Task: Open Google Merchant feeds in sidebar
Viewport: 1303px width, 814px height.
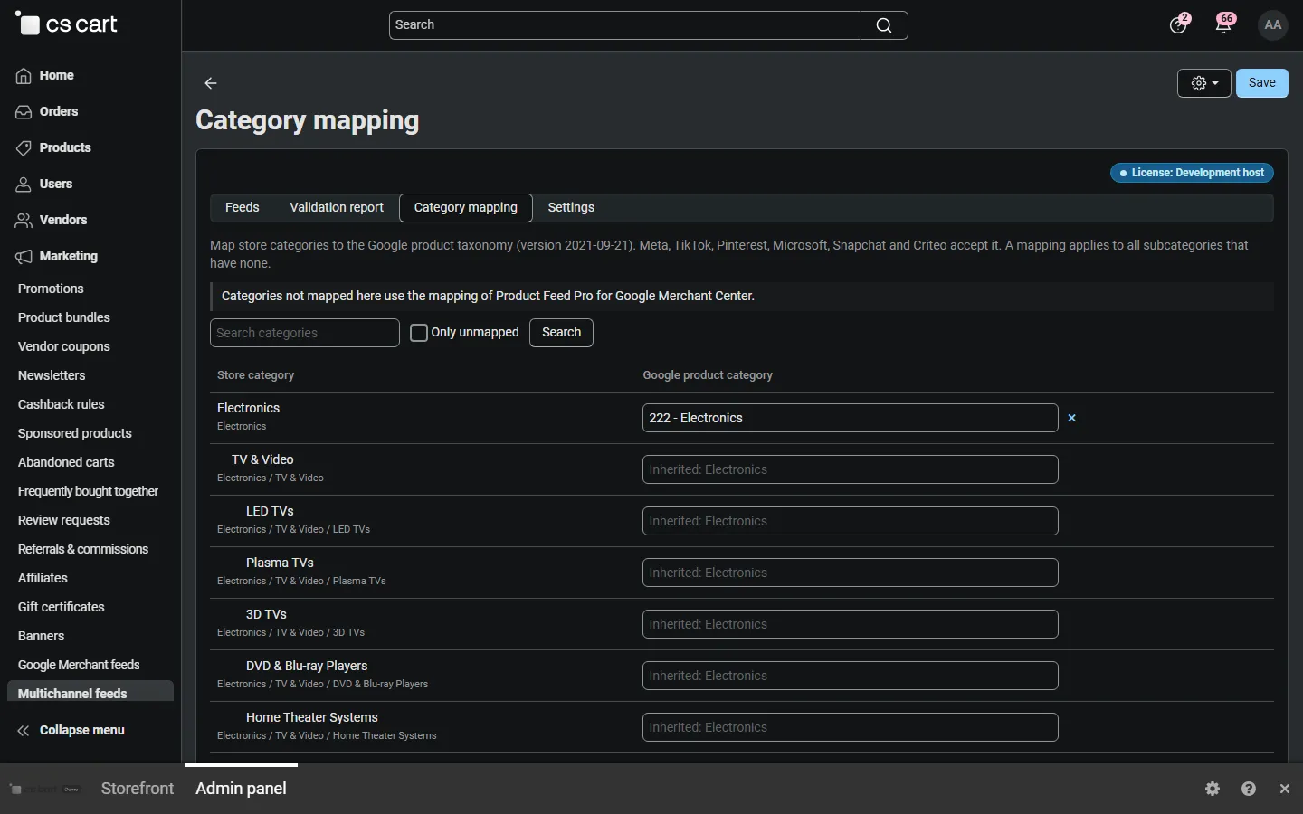Action: [x=79, y=665]
